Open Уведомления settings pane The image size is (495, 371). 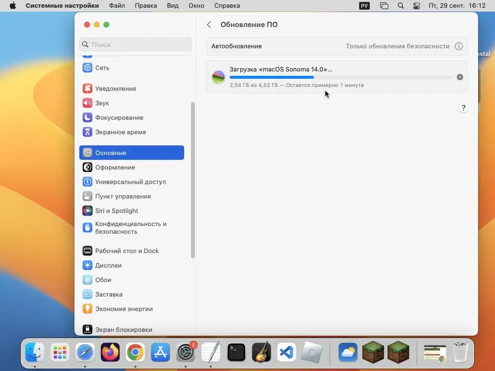click(x=131, y=89)
